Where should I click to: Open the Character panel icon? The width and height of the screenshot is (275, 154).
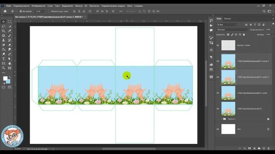[x=211, y=50]
